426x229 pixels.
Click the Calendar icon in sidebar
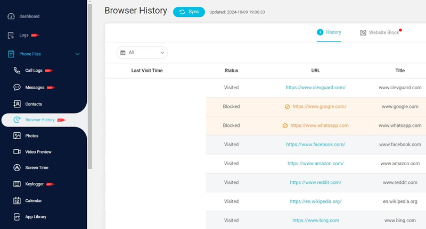[17, 200]
